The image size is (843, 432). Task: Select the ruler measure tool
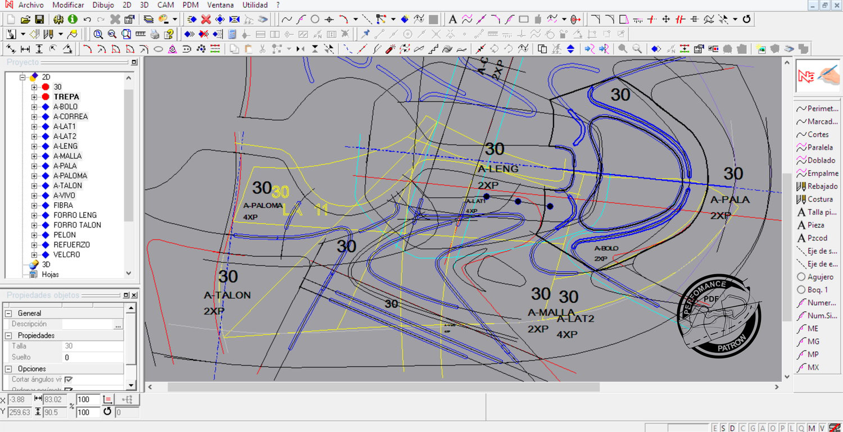point(140,34)
